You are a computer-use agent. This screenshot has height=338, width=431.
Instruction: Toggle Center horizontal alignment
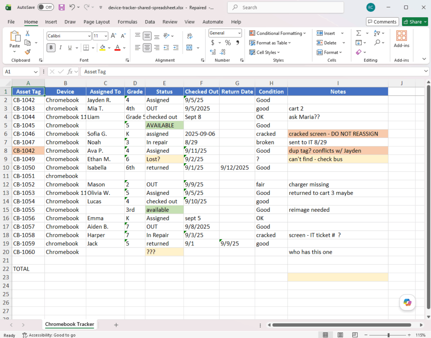(x=147, y=48)
